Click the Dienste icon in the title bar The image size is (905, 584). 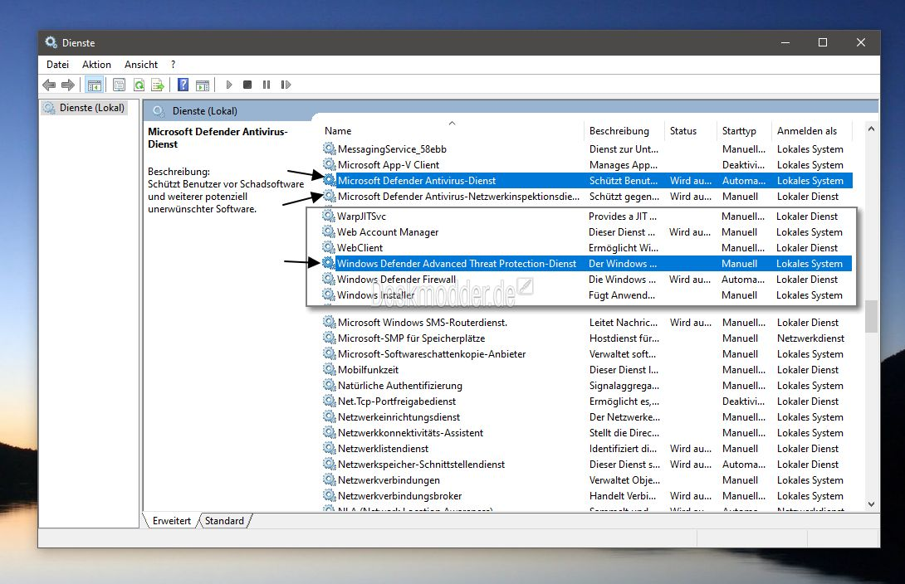point(51,42)
